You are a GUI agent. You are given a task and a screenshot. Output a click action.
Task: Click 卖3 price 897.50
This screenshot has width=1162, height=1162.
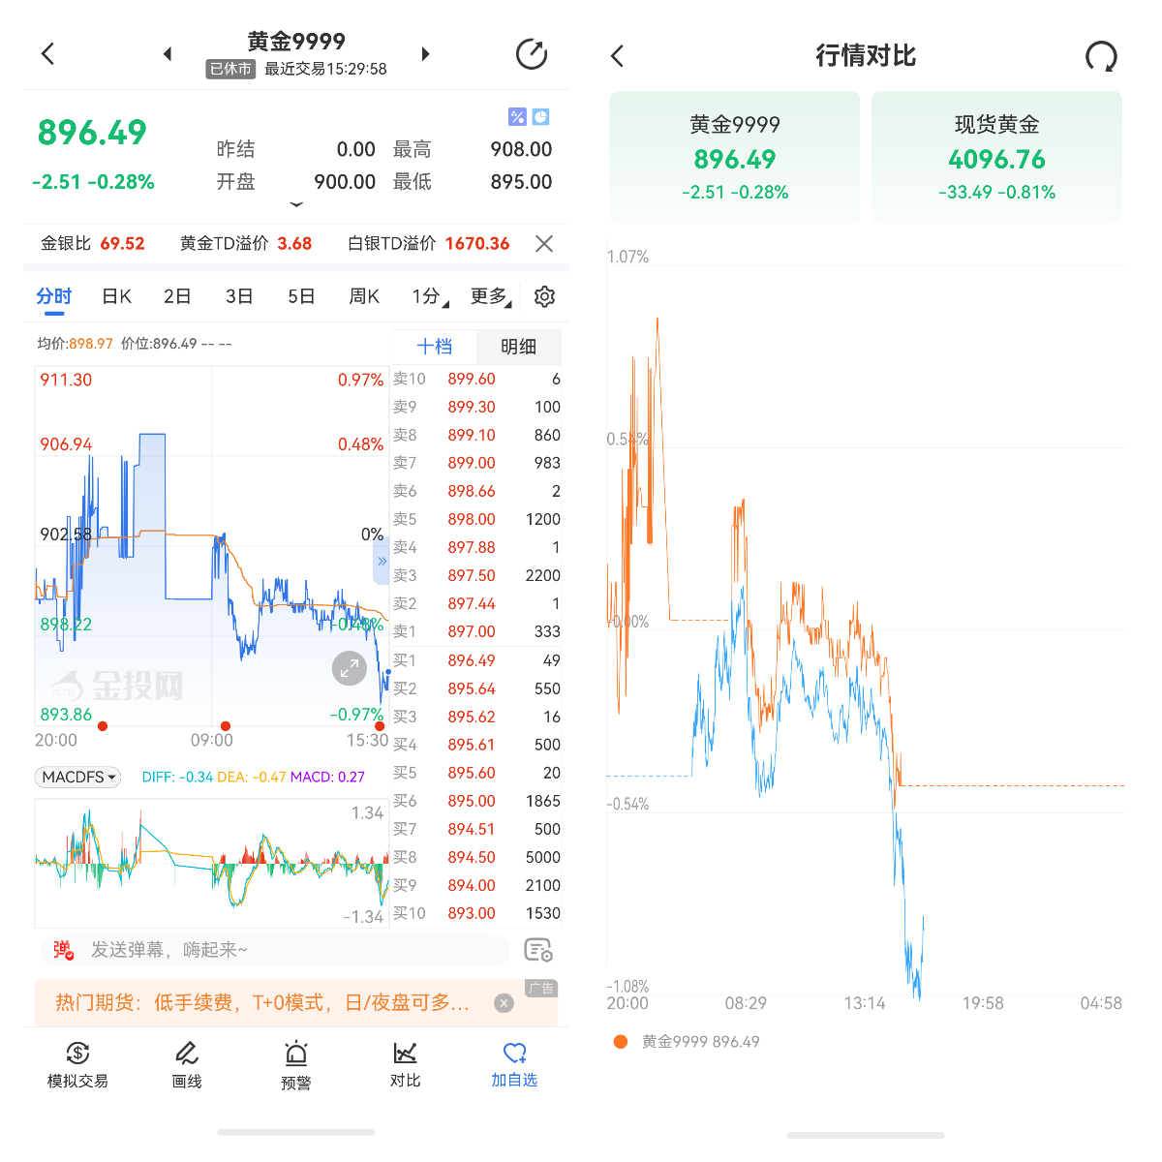(472, 576)
